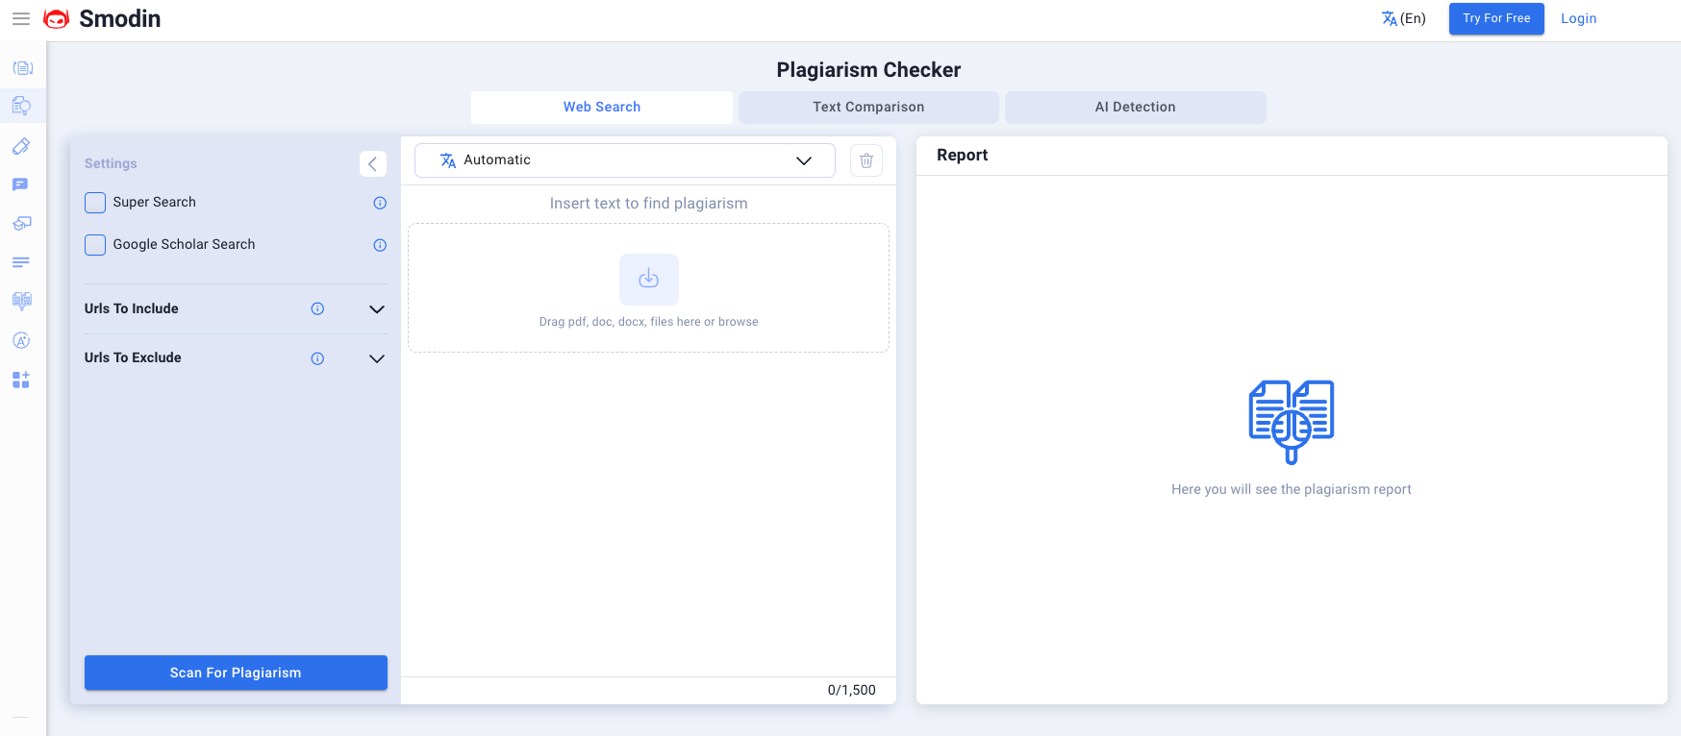Enable the Google Scholar Search checkbox
The image size is (1681, 736).
(95, 245)
